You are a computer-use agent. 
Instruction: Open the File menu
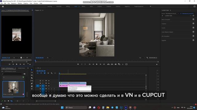[2, 3]
